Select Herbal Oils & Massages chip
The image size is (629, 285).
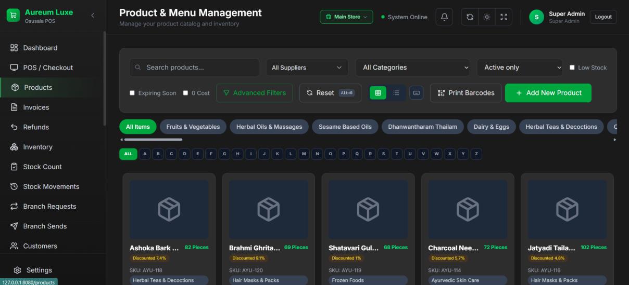(x=269, y=127)
